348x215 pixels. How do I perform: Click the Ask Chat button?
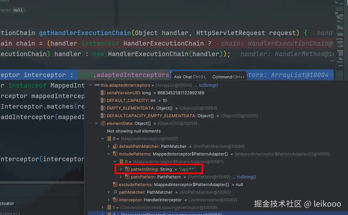coord(190,77)
